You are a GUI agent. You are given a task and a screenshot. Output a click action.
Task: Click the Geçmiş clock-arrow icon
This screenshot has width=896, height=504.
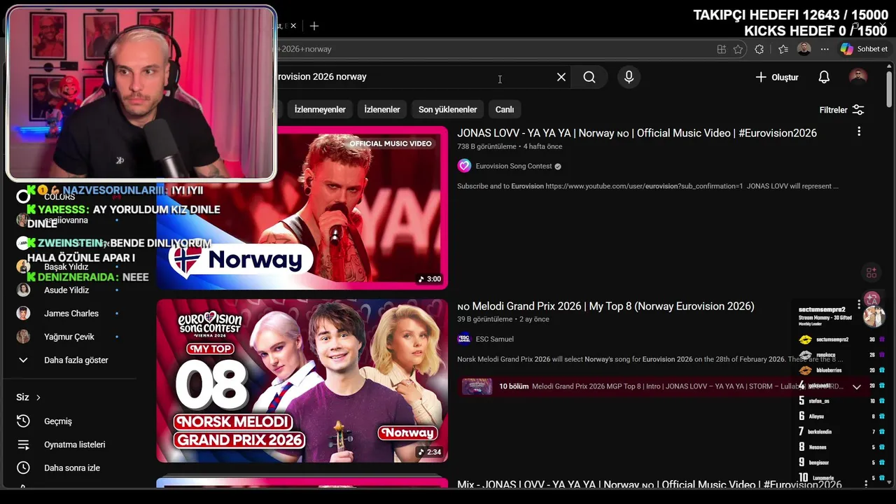(23, 421)
